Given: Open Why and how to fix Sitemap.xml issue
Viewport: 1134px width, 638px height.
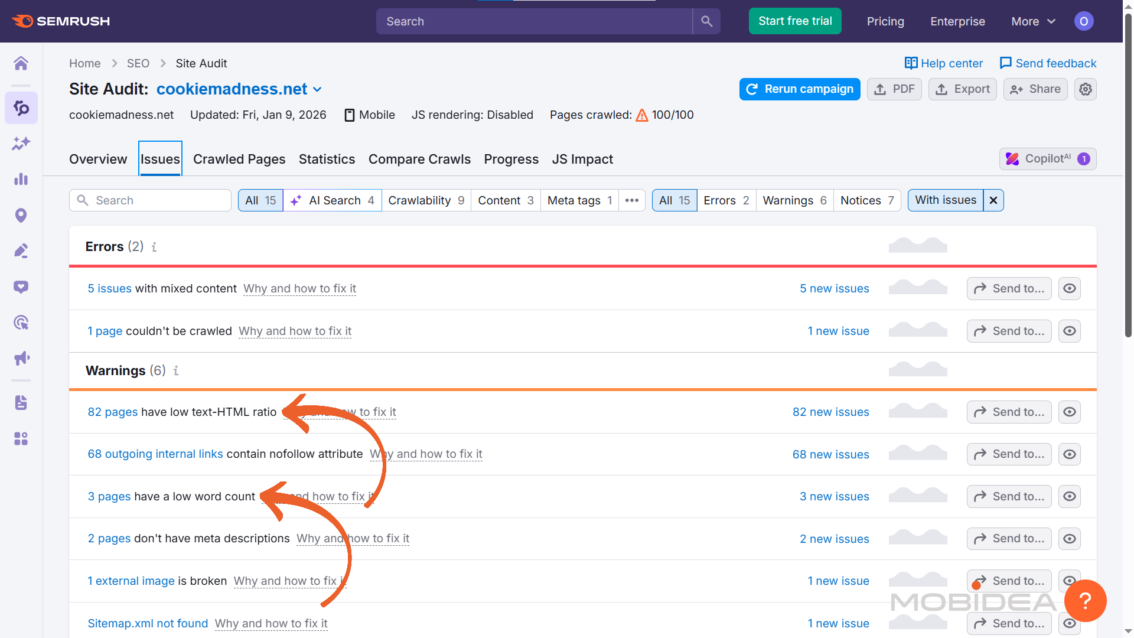Looking at the screenshot, I should pos(271,623).
